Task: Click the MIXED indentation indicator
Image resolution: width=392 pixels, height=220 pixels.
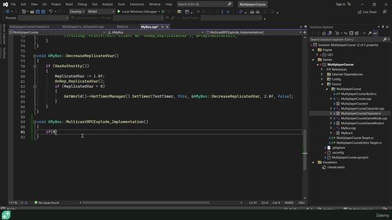Action: pos(289,203)
